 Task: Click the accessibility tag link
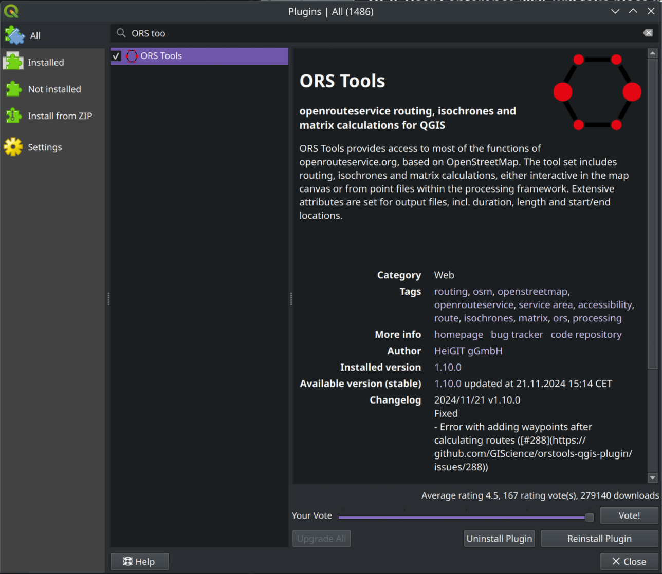click(x=605, y=305)
